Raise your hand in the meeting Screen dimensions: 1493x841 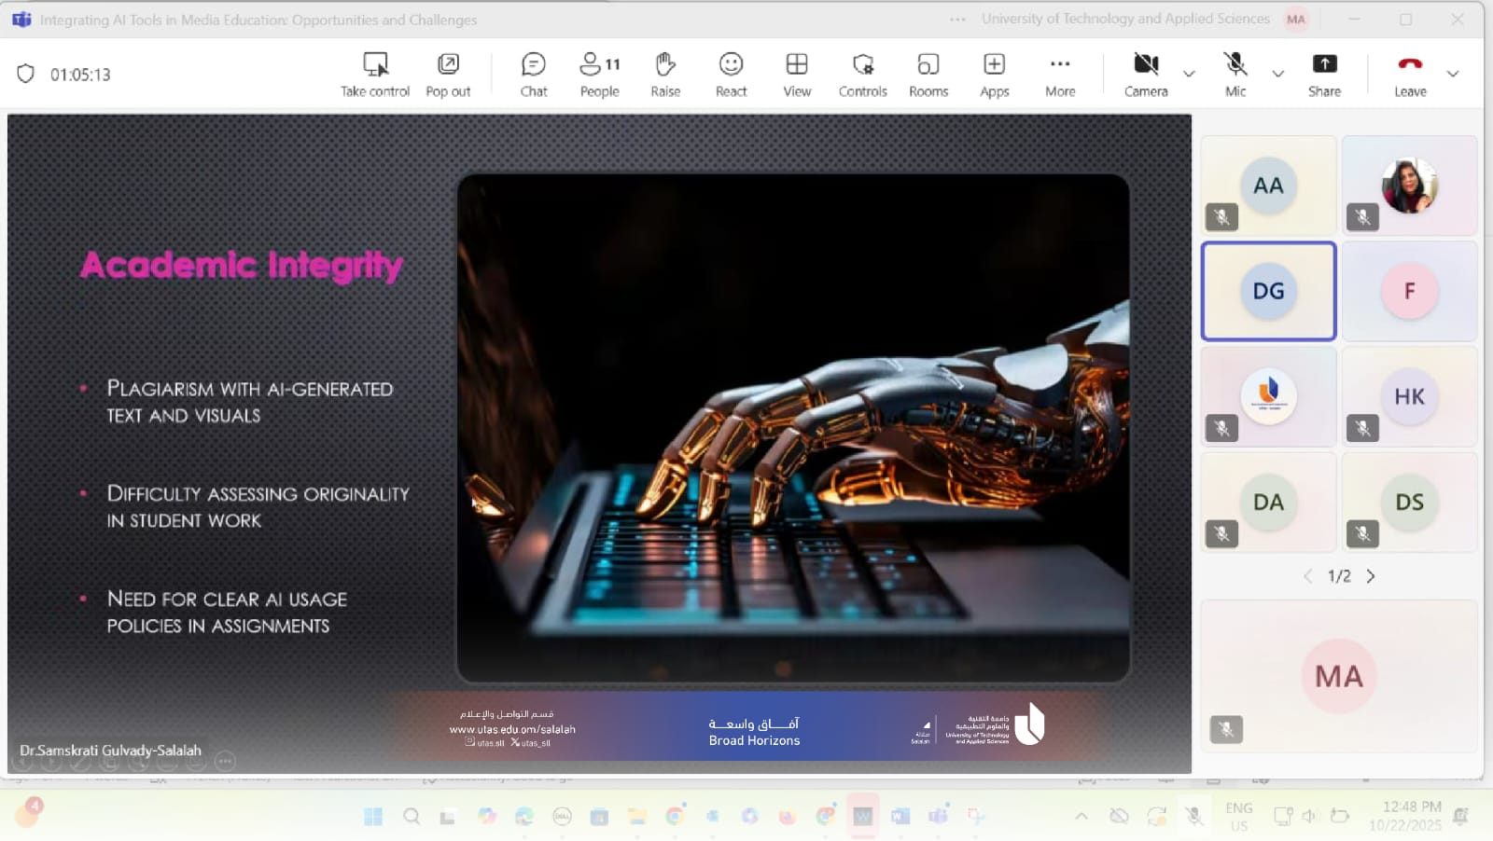tap(665, 75)
